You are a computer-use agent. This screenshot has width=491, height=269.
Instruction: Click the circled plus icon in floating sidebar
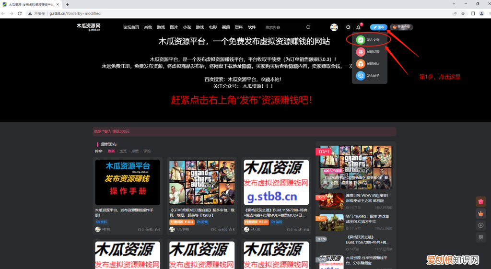coord(480,225)
